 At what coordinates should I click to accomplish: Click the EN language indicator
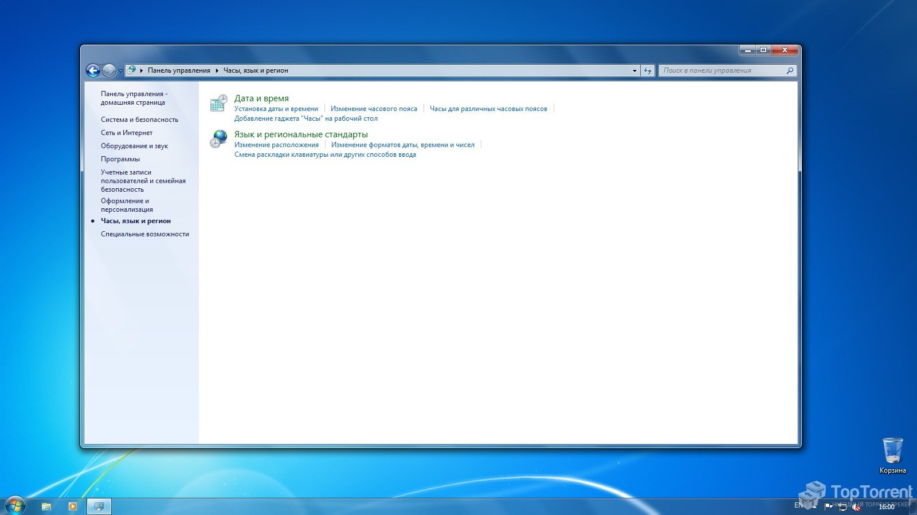tap(798, 506)
